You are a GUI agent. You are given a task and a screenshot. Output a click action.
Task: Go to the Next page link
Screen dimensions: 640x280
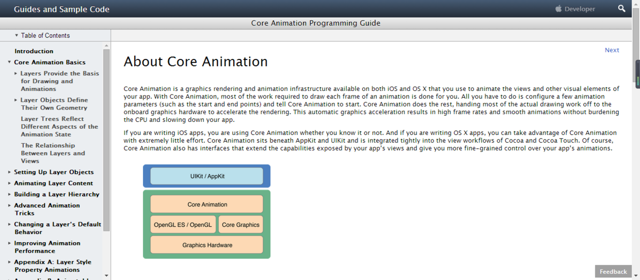pos(612,50)
